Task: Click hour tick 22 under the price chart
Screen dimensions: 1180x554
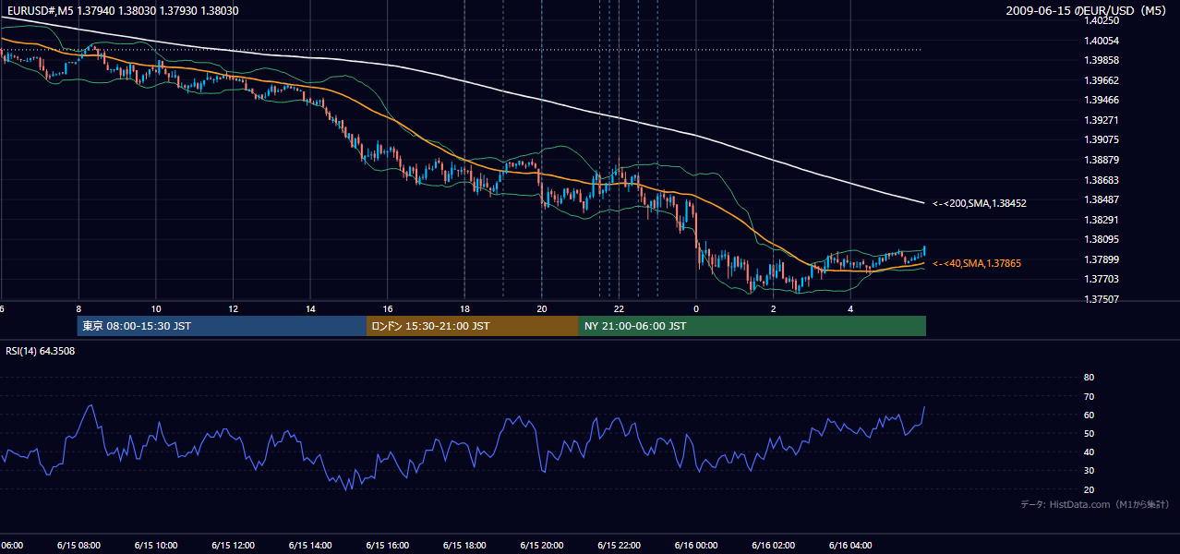Action: 619,309
